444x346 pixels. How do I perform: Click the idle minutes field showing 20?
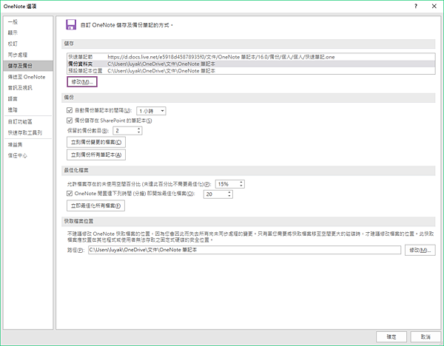(215, 194)
